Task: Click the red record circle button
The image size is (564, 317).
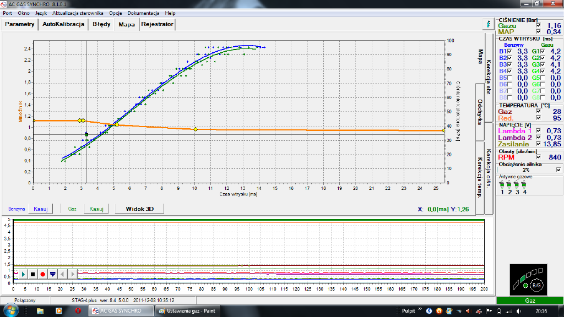Action: point(43,274)
